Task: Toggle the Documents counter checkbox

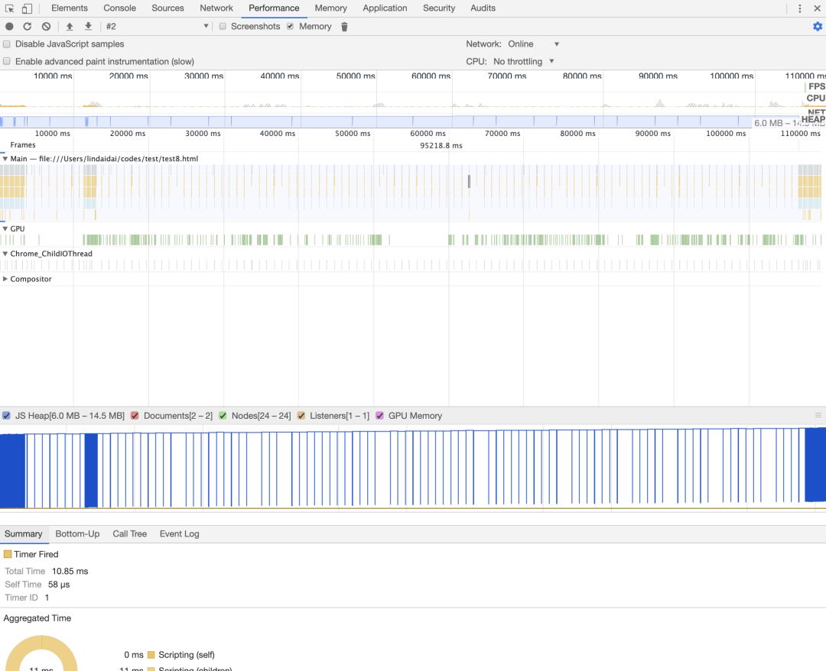Action: [135, 416]
